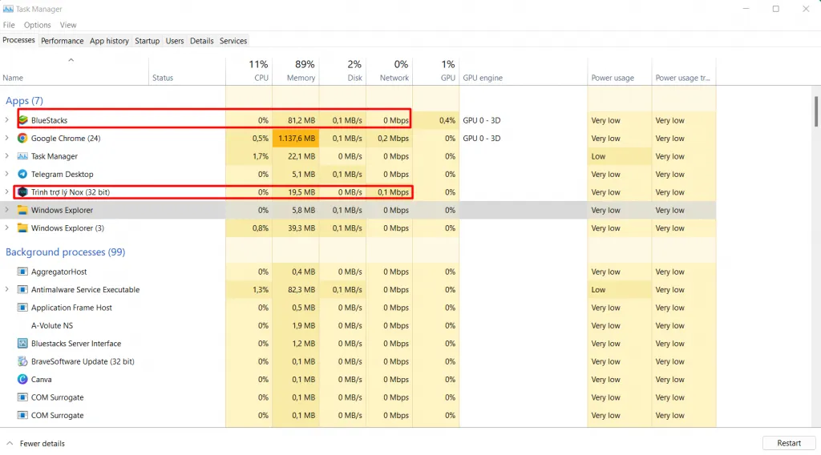This screenshot has width=821, height=455.
Task: Sort processes by GPU column
Action: click(x=435, y=70)
